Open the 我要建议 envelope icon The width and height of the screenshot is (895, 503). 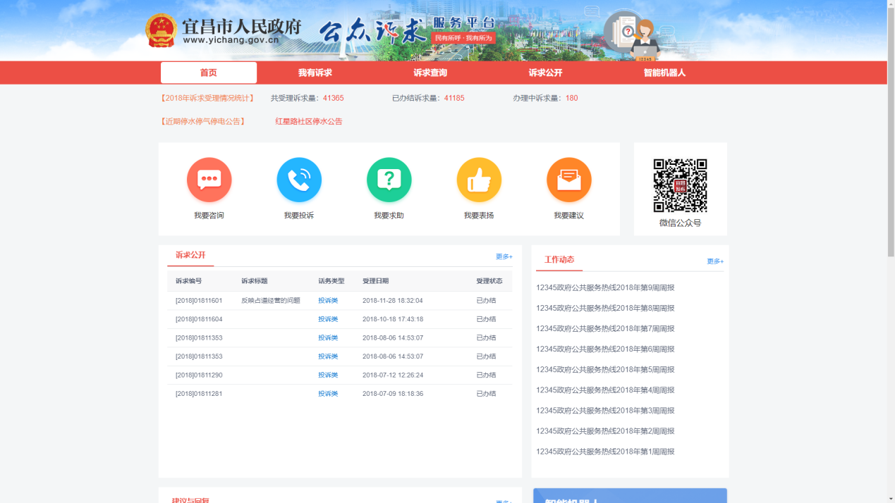(x=568, y=180)
